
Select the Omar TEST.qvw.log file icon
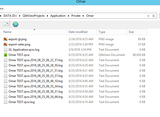click(x=6, y=102)
